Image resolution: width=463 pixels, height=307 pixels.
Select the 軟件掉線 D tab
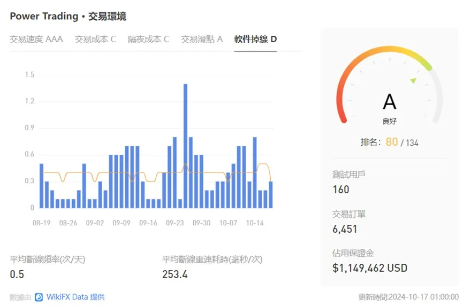point(255,39)
